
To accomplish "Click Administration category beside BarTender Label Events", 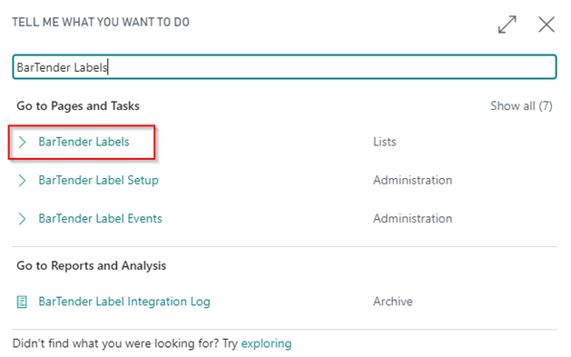I will [413, 219].
